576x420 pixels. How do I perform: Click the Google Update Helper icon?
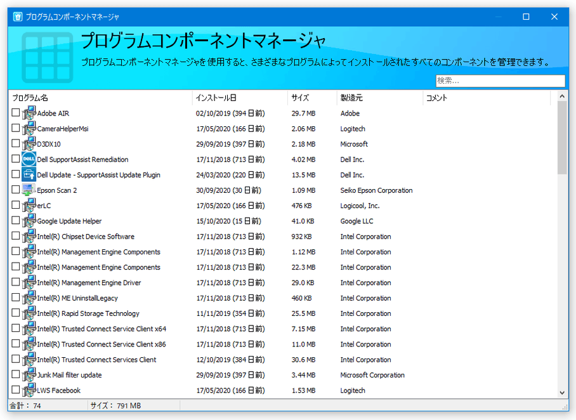[x=29, y=221]
